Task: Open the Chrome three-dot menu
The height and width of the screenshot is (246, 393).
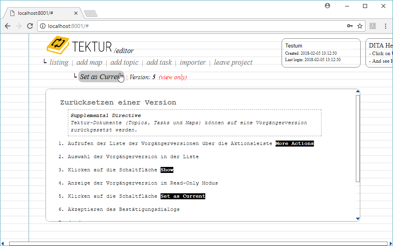Action: coord(385,26)
